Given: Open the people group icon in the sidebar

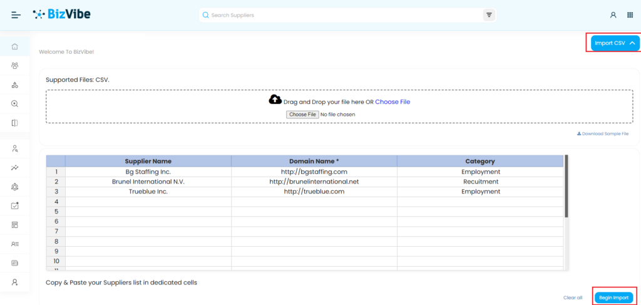Looking at the screenshot, I should 15,66.
